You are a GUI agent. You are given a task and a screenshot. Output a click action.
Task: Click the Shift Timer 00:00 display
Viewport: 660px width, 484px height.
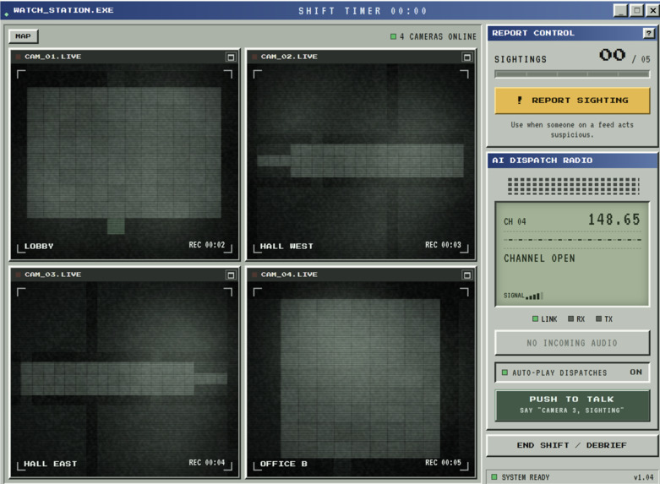pos(363,11)
